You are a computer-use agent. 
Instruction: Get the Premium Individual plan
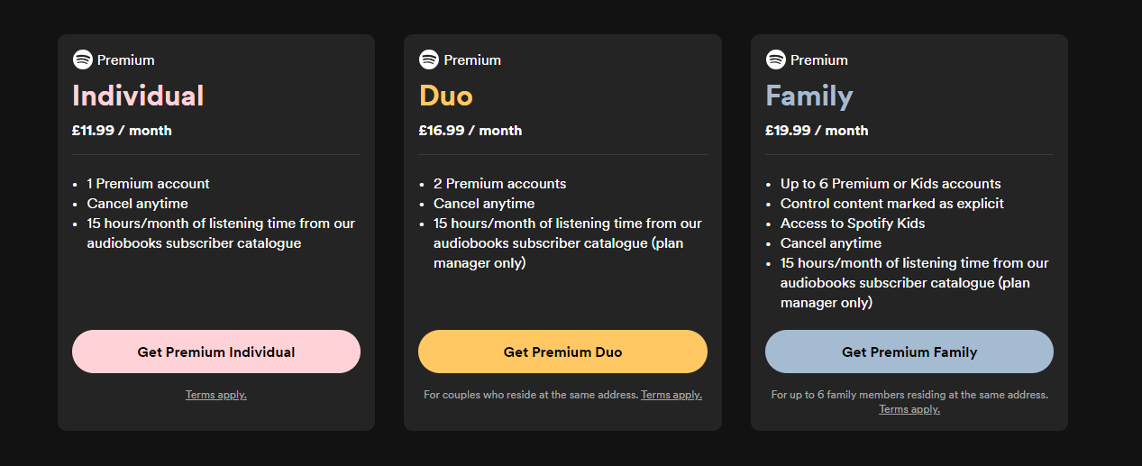click(216, 352)
